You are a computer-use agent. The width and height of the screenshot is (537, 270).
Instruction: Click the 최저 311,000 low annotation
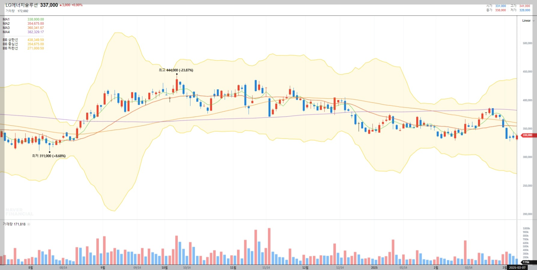coord(49,156)
